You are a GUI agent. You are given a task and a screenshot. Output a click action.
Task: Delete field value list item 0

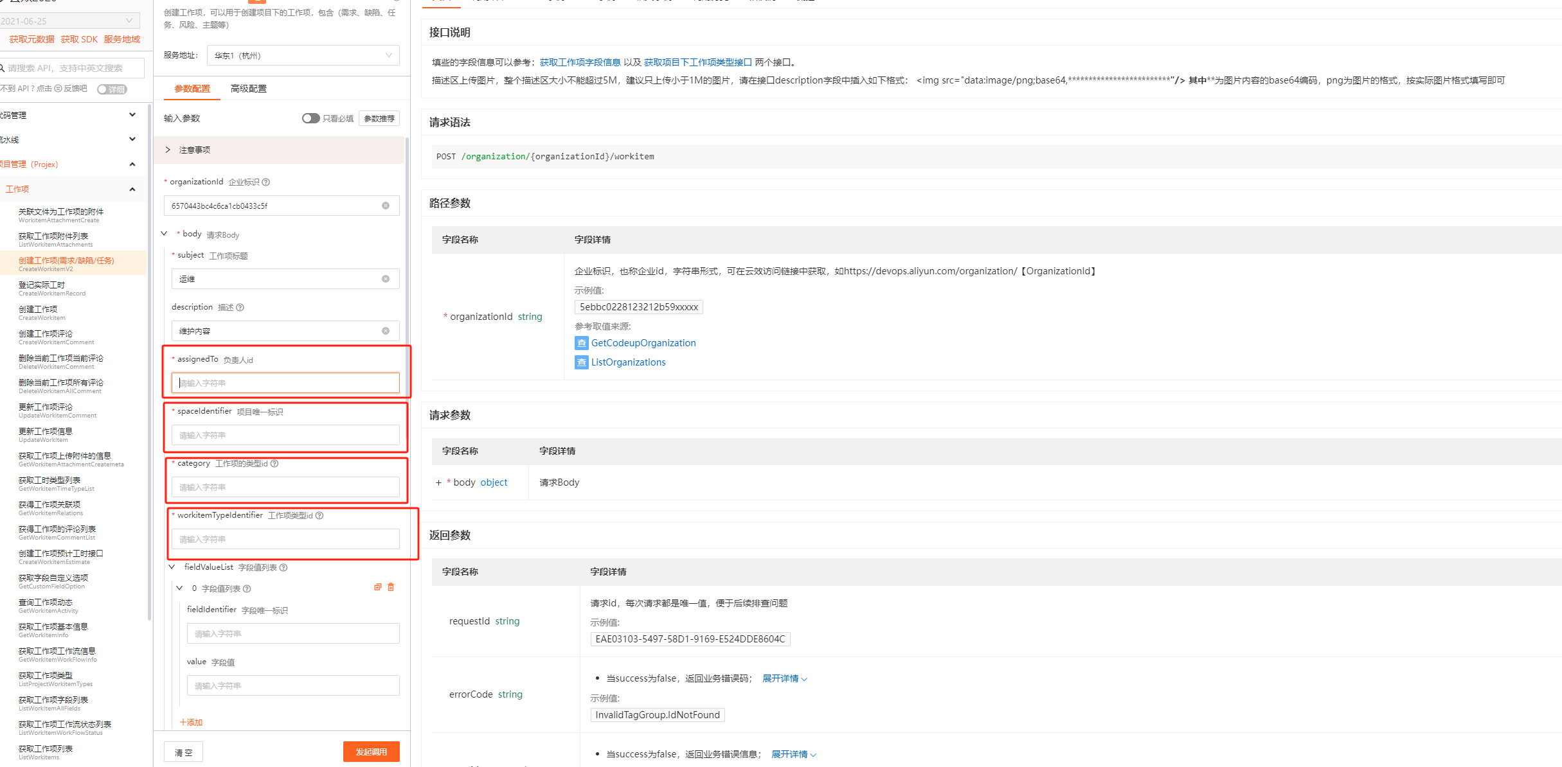[x=391, y=587]
